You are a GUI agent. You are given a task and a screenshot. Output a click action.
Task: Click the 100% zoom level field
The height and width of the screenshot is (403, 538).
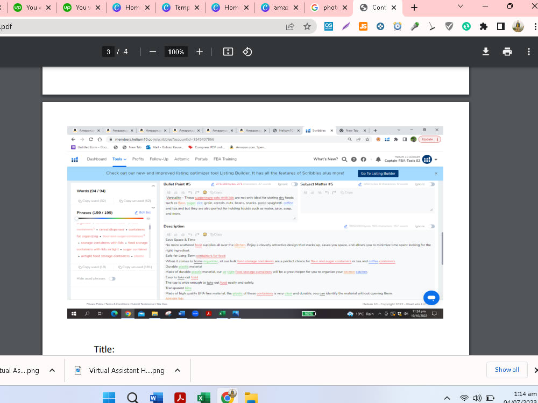coord(176,52)
